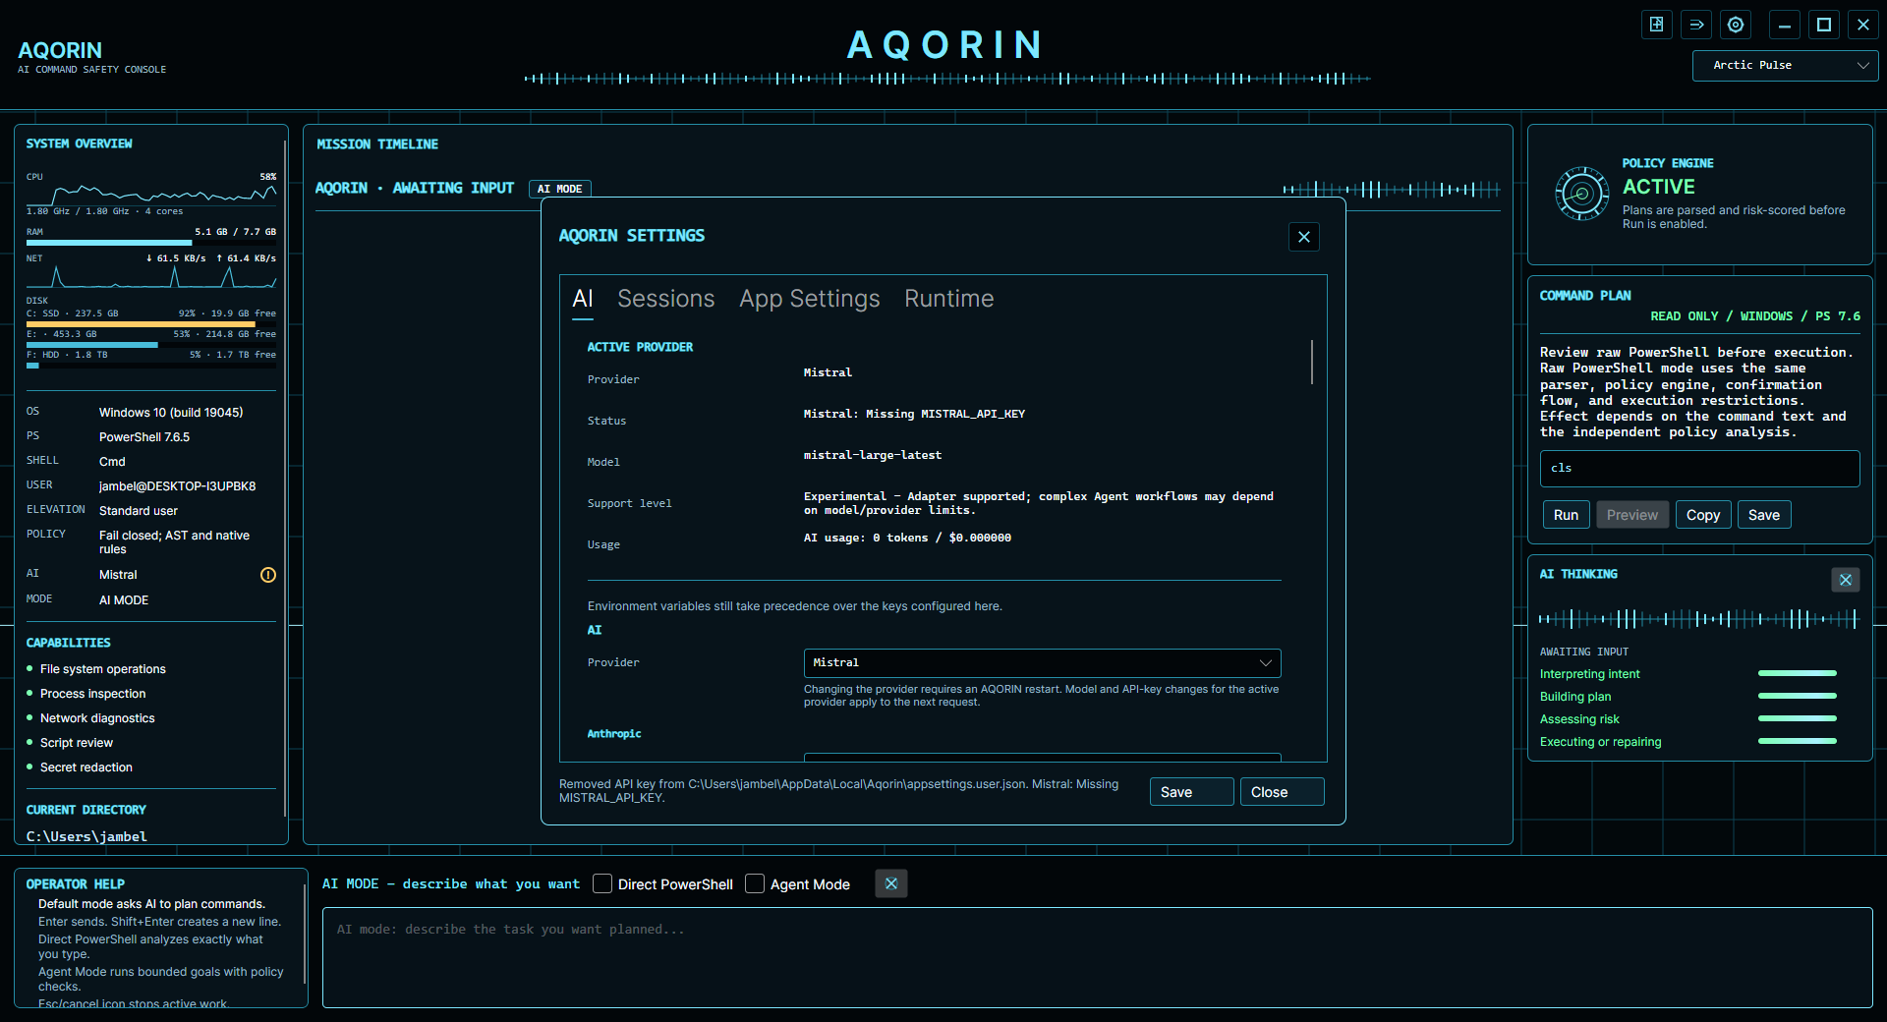Click the PowerShell 7.6.5 value

click(144, 437)
